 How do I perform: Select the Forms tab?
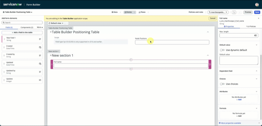(128, 12)
